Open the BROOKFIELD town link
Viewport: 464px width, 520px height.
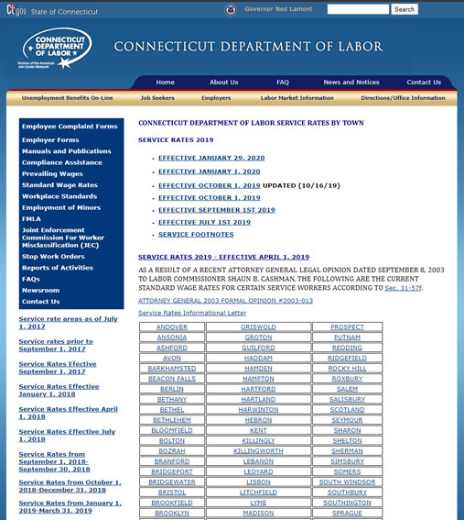click(172, 503)
